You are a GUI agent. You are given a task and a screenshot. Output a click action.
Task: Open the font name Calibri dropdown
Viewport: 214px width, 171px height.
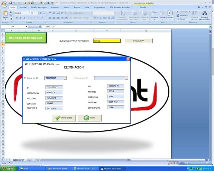tap(29, 13)
